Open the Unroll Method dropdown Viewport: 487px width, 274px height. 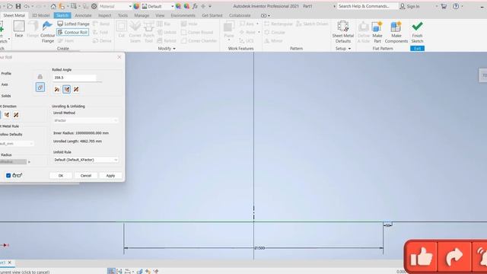point(85,120)
